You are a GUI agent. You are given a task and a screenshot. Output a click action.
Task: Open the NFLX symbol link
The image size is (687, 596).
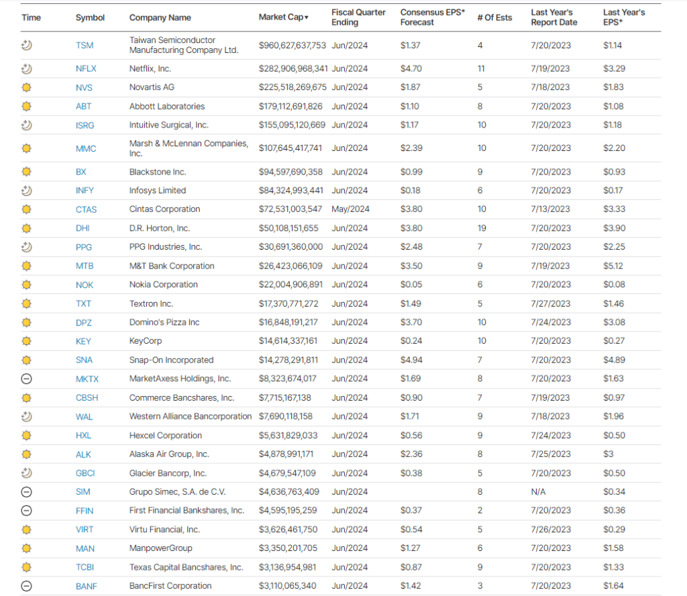point(86,69)
